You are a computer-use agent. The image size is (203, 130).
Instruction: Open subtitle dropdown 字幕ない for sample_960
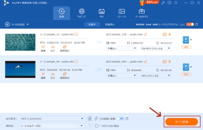point(121,76)
